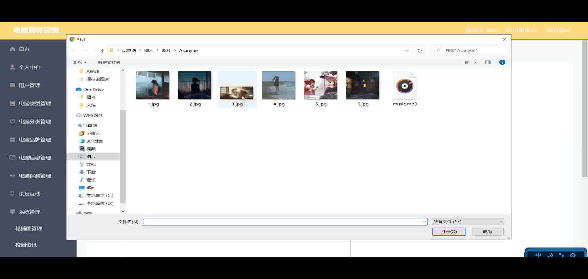Viewport: 588px width, 279px height.
Task: Select 视频 in the navigation tree
Action: 91,149
